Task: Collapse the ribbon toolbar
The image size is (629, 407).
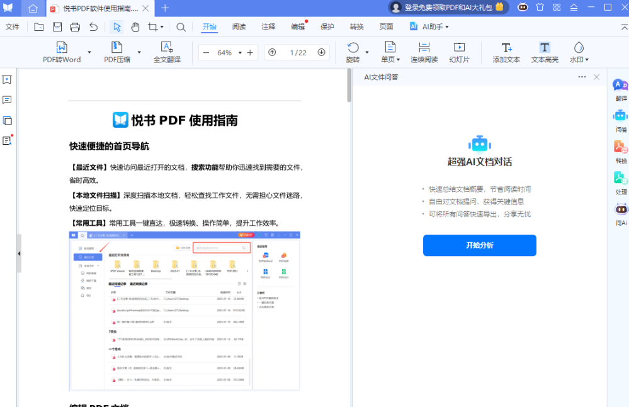Action: tap(625, 27)
